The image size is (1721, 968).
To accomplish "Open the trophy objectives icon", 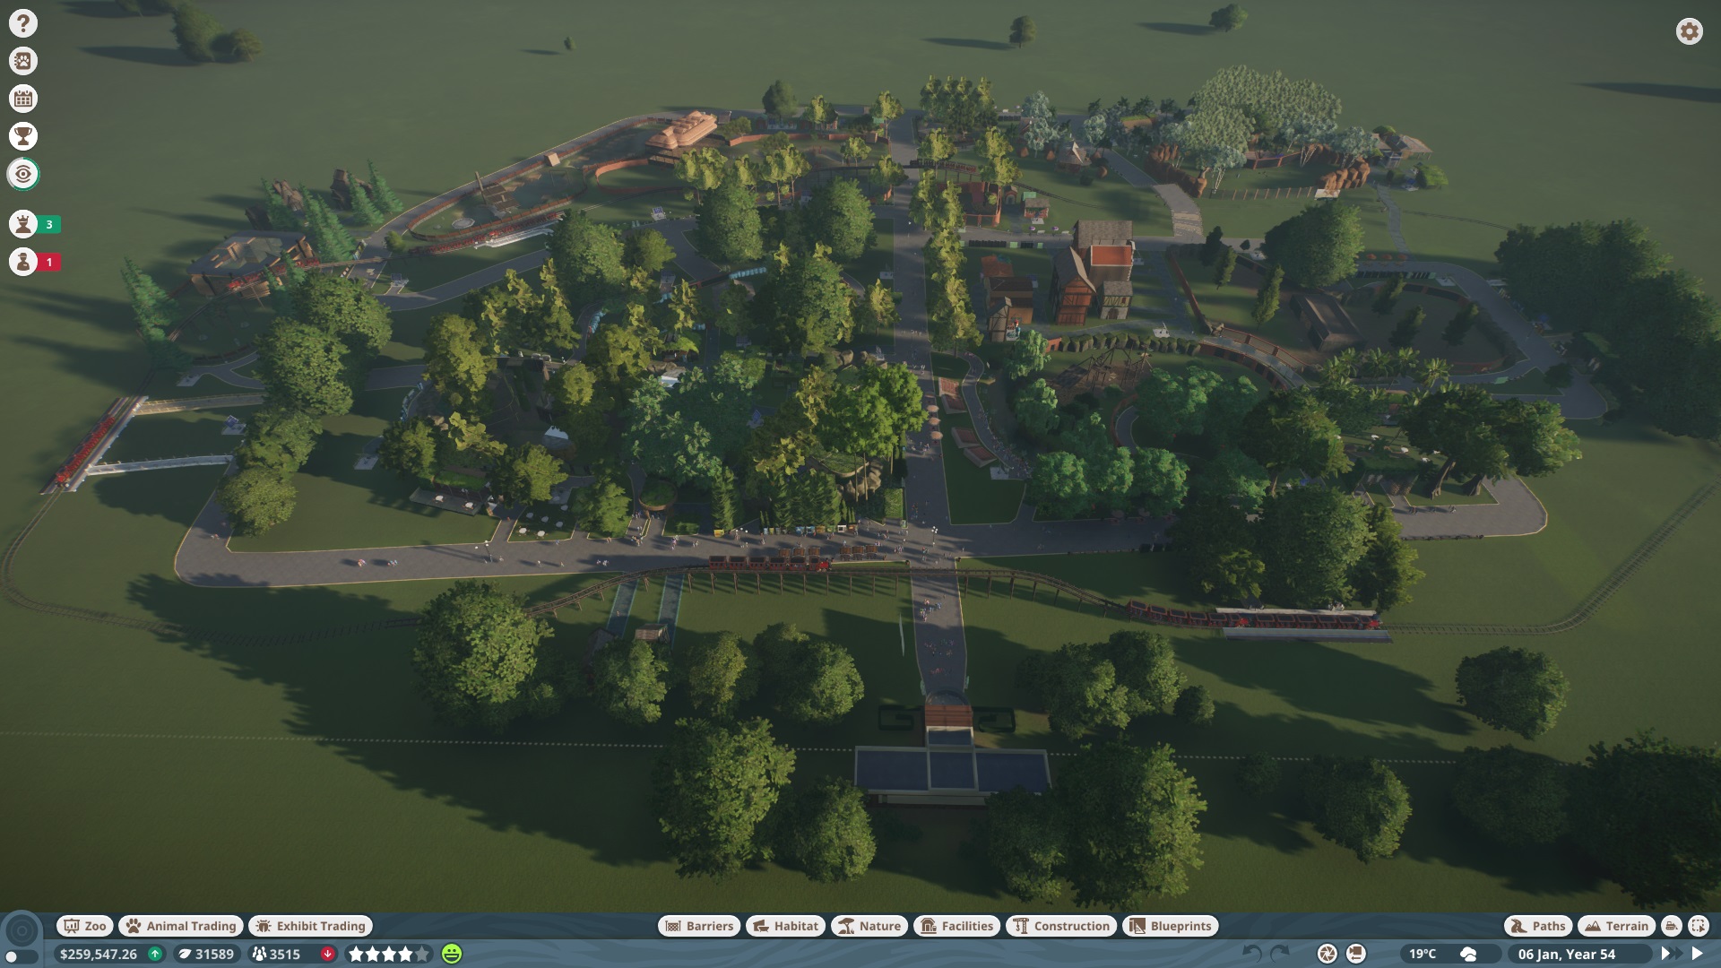I will pyautogui.click(x=23, y=136).
